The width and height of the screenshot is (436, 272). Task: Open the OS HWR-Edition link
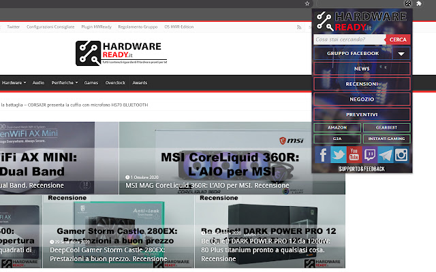coord(179,27)
